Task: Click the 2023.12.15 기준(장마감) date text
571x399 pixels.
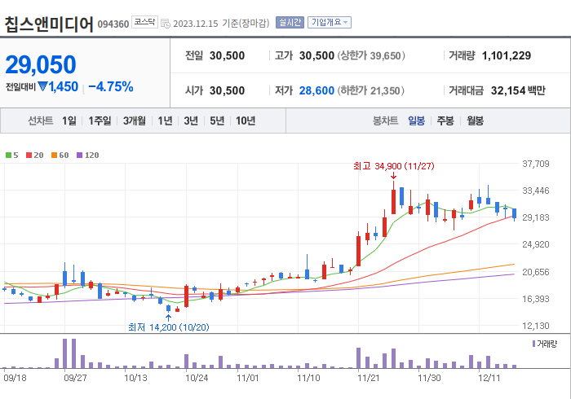Action: 221,24
